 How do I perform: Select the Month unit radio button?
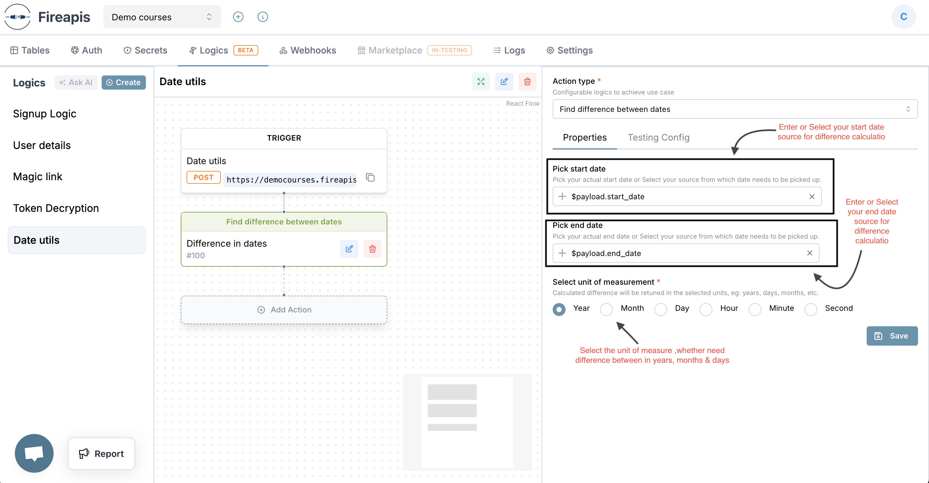click(x=606, y=309)
